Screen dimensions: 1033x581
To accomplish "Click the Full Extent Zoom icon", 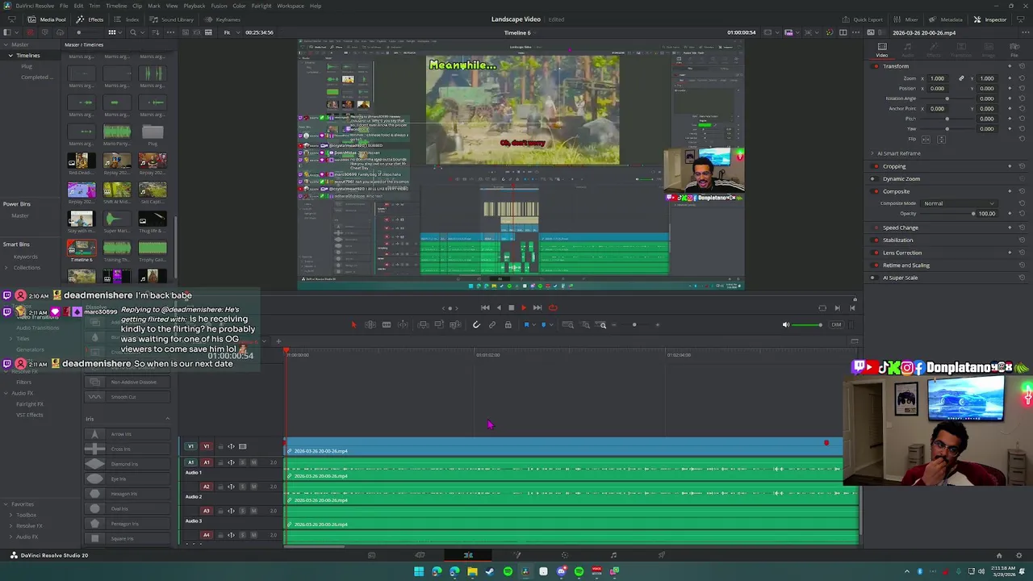I will coord(568,324).
